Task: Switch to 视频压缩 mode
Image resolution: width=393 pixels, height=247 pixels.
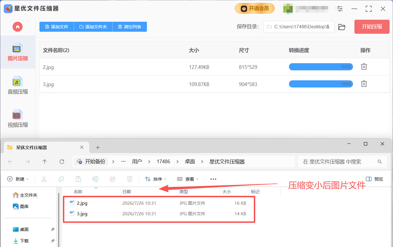Action: click(x=18, y=119)
